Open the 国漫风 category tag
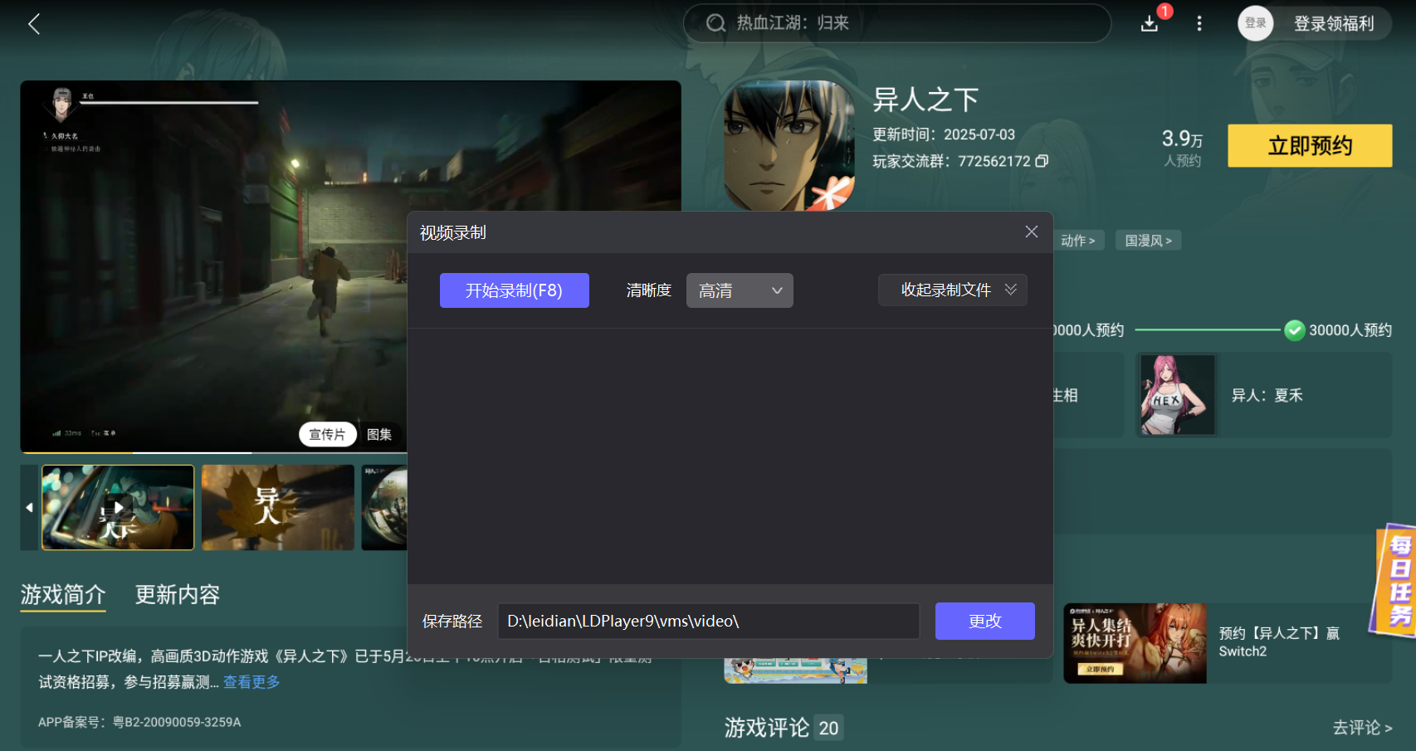Screen dimensions: 1416x751 click(1149, 241)
